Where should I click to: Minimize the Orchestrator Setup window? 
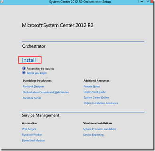[x=142, y=1]
